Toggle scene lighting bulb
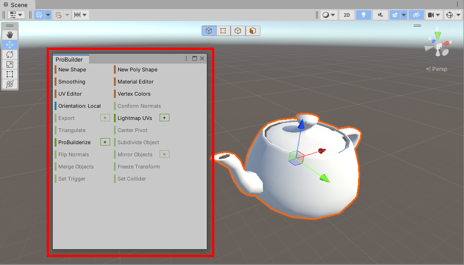 click(x=364, y=15)
